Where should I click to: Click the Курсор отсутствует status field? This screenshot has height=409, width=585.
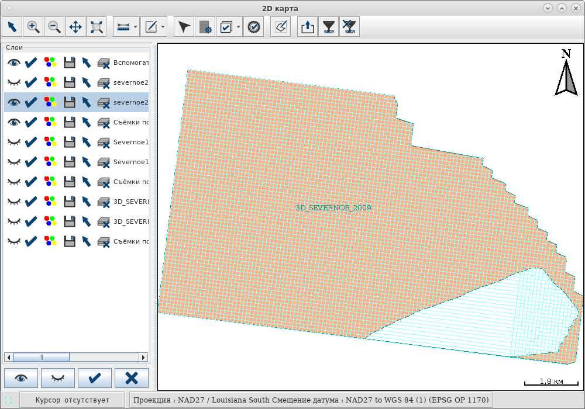73,400
